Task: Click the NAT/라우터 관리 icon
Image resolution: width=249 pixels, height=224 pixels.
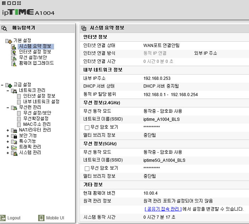Action: (14, 131)
